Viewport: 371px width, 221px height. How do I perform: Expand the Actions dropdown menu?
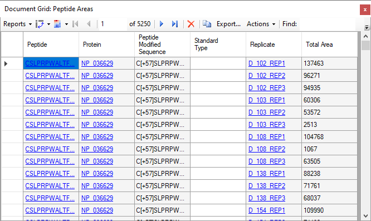click(261, 24)
